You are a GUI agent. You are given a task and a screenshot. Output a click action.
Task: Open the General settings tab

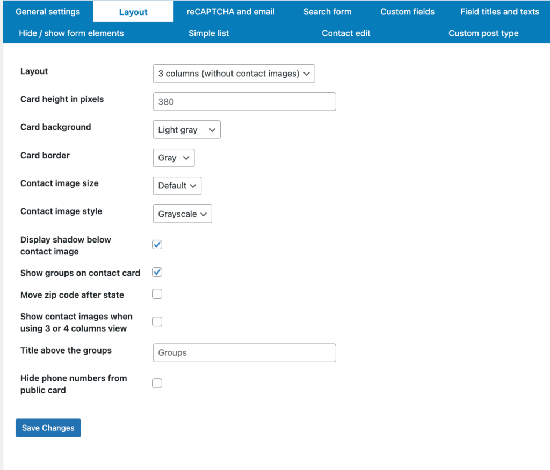(x=48, y=12)
